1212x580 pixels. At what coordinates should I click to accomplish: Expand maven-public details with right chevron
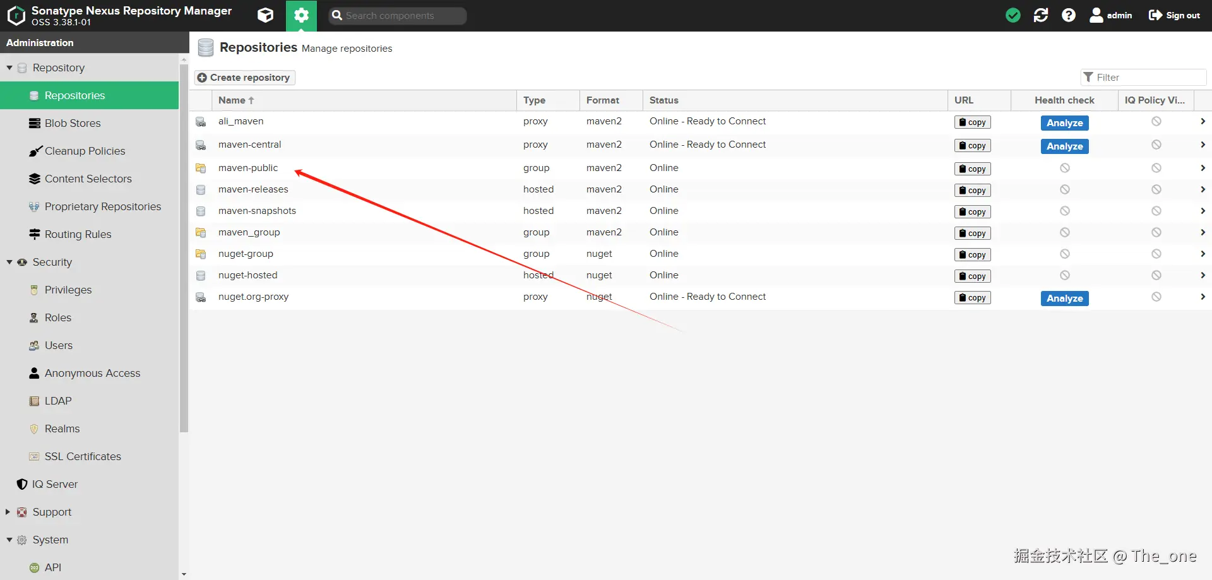click(x=1203, y=168)
